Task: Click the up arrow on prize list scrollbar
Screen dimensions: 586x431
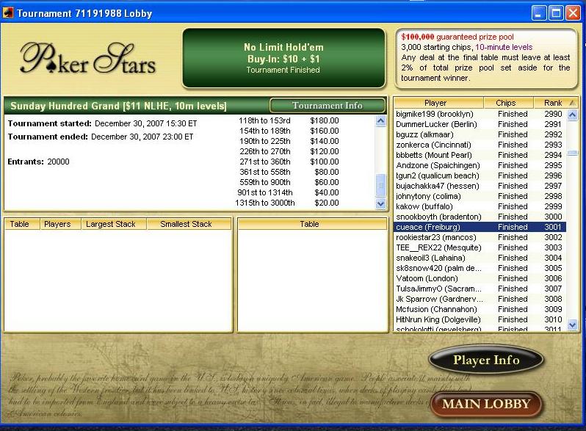Action: point(380,121)
